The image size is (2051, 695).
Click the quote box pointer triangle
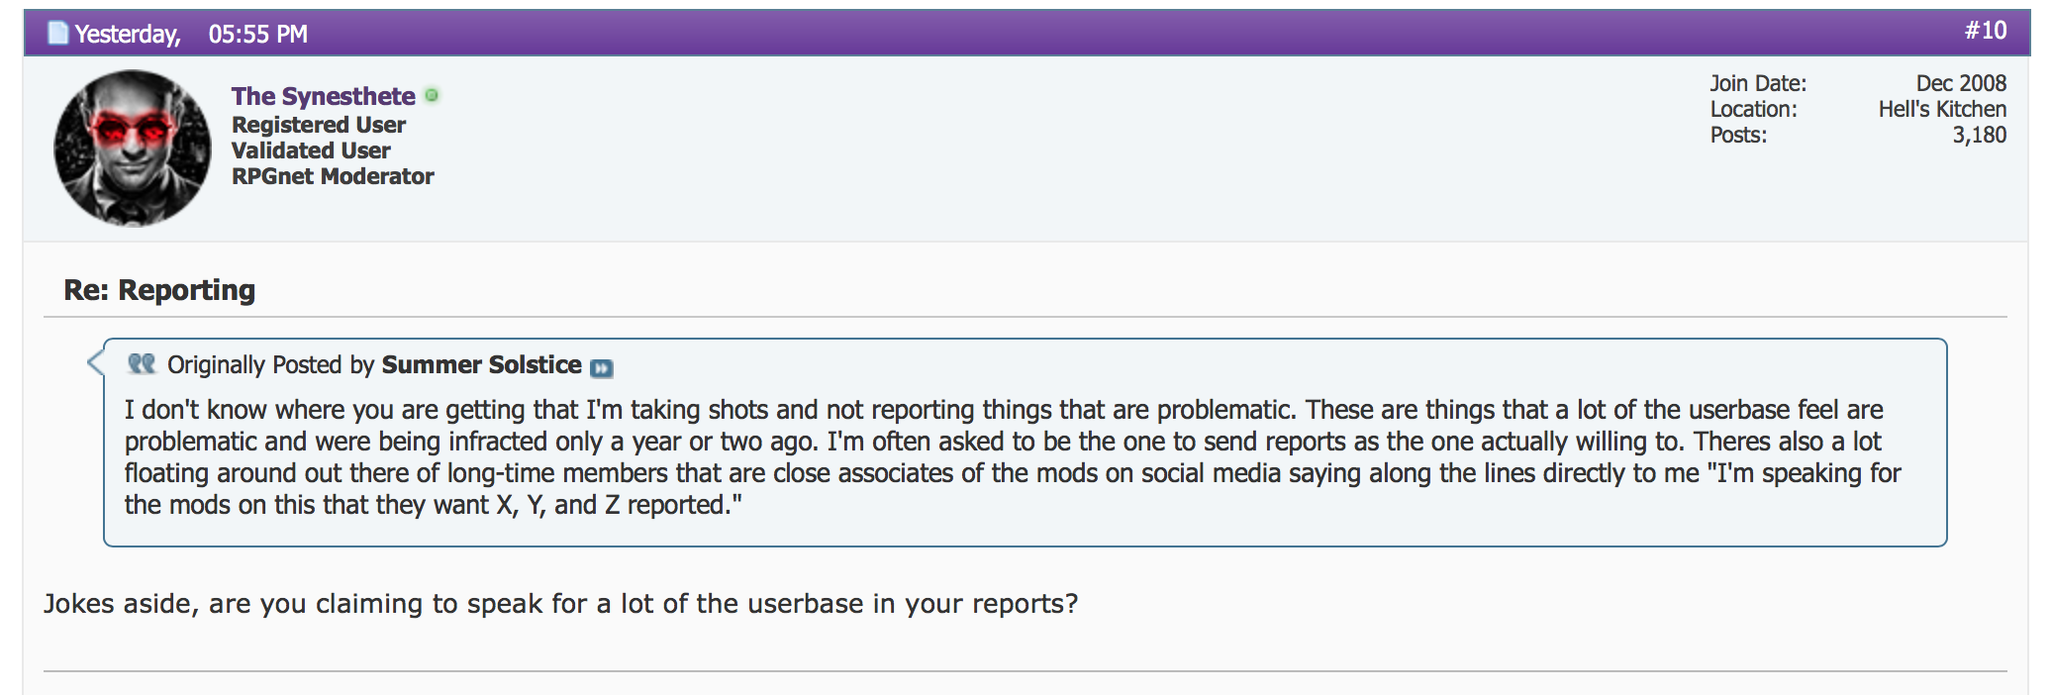[x=95, y=362]
